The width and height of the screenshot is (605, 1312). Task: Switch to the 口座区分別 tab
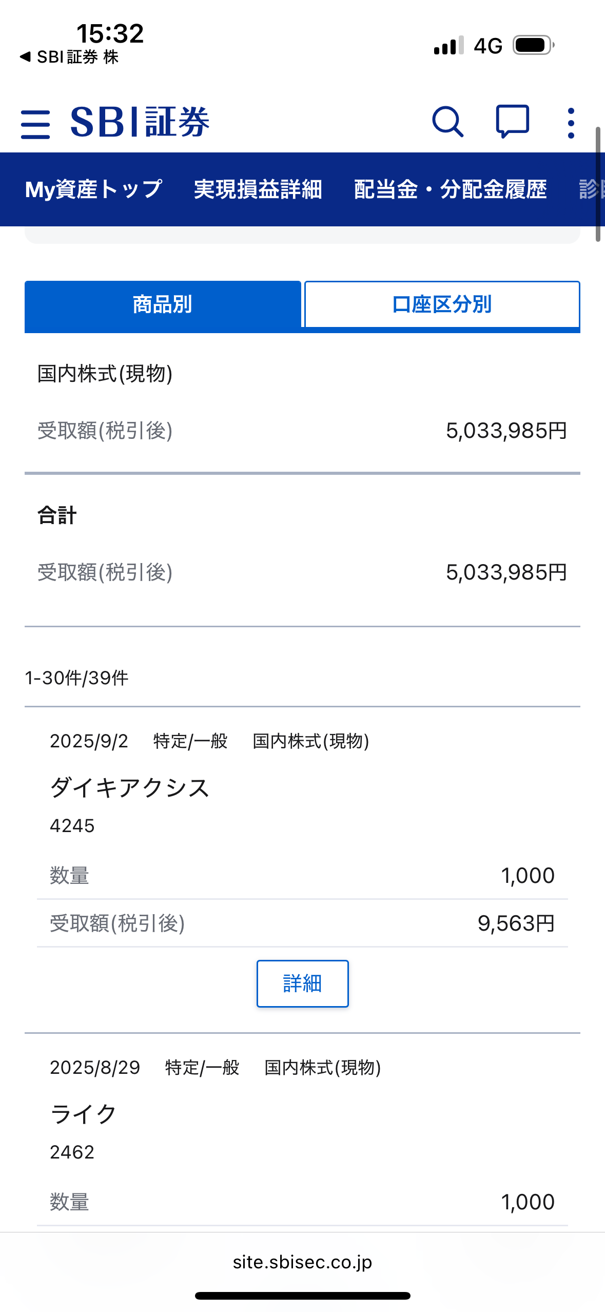pos(442,305)
